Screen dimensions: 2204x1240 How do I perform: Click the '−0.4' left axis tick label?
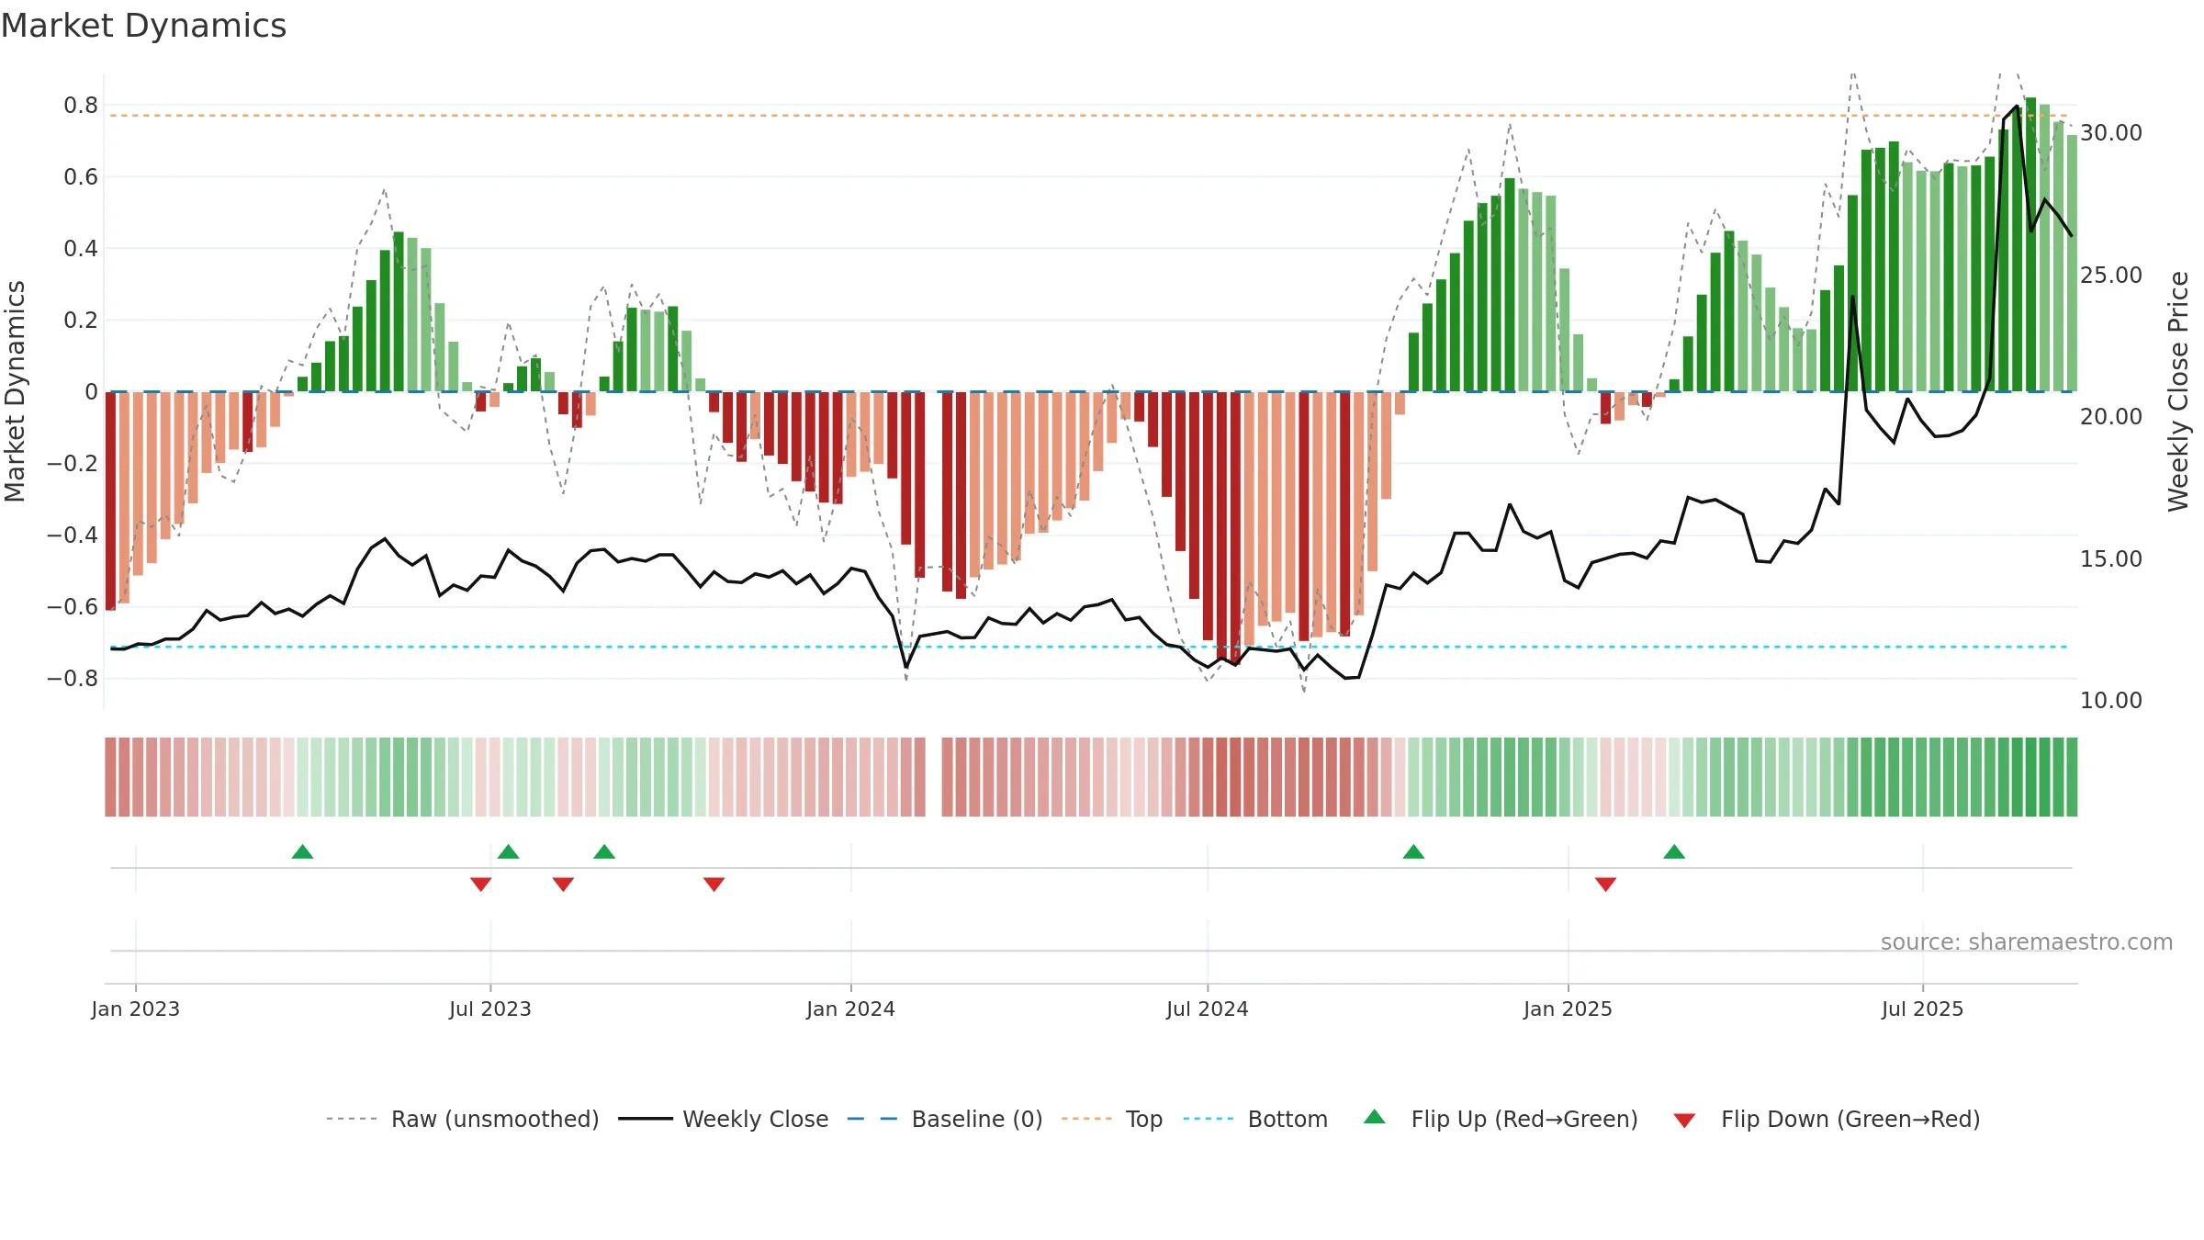pos(73,535)
